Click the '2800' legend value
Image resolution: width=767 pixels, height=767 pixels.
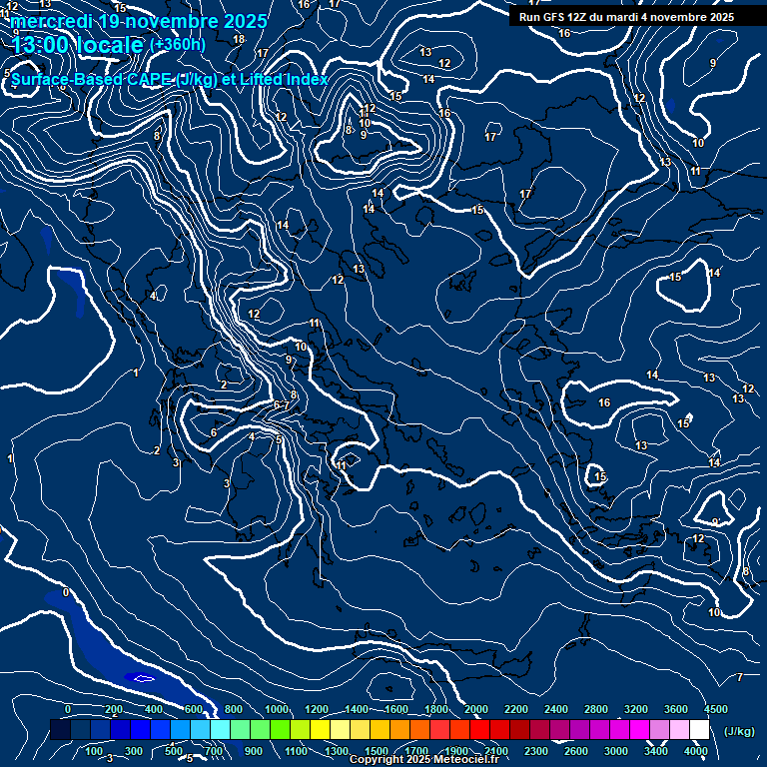(596, 709)
